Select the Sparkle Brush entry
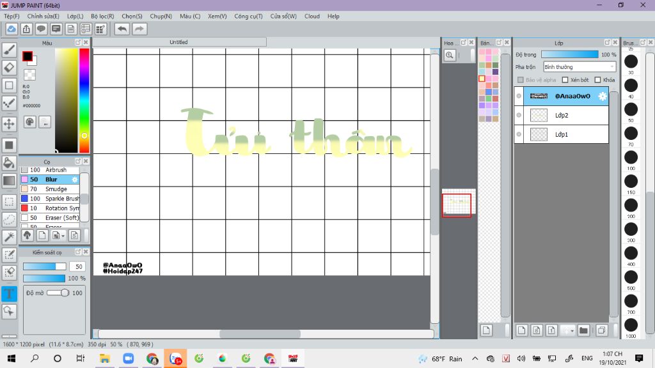 (x=50, y=199)
